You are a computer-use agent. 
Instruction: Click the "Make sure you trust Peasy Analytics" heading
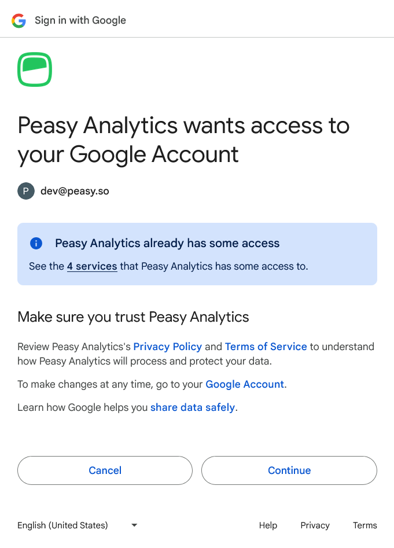coord(133,317)
